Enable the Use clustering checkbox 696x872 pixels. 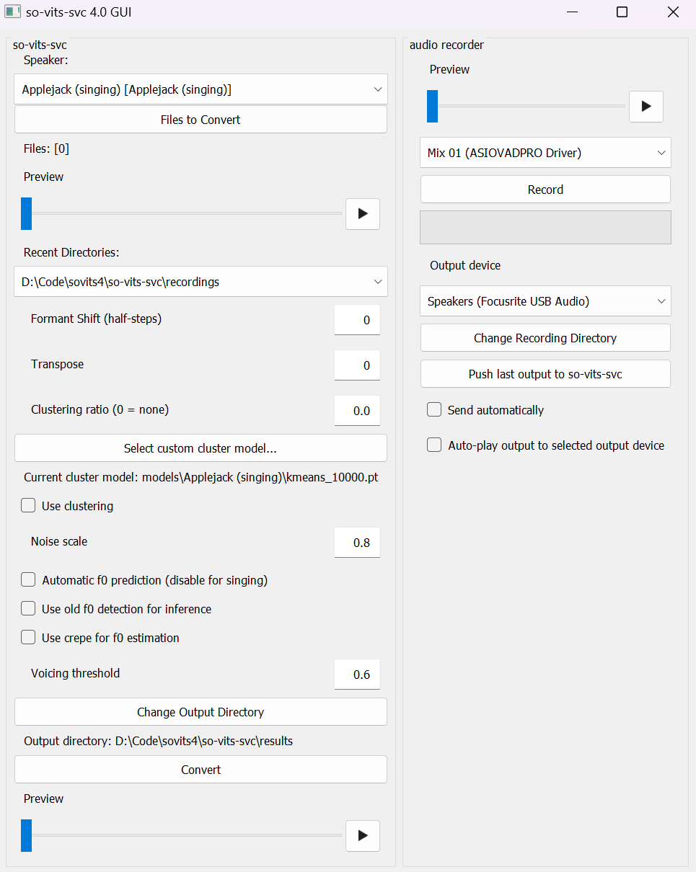[28, 506]
